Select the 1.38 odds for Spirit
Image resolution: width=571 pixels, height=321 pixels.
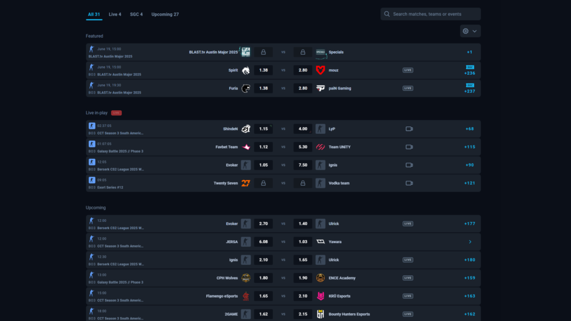pyautogui.click(x=262, y=70)
